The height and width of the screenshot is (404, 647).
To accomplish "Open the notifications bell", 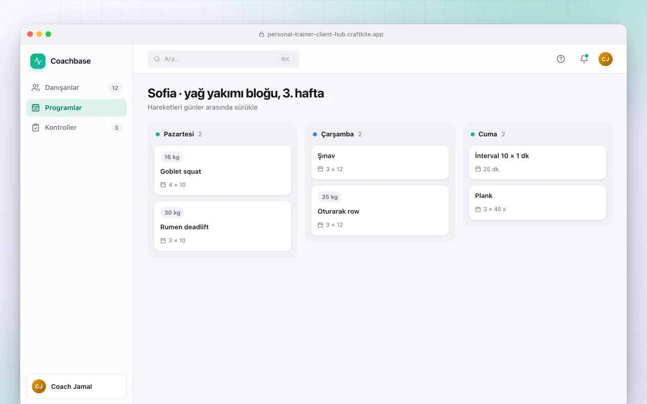I will (584, 59).
